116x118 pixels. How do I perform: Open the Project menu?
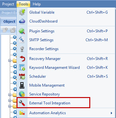[8, 4]
